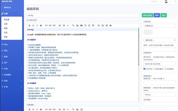Focus the 封面图URL input field
This screenshot has width=178, height=111.
point(159,26)
